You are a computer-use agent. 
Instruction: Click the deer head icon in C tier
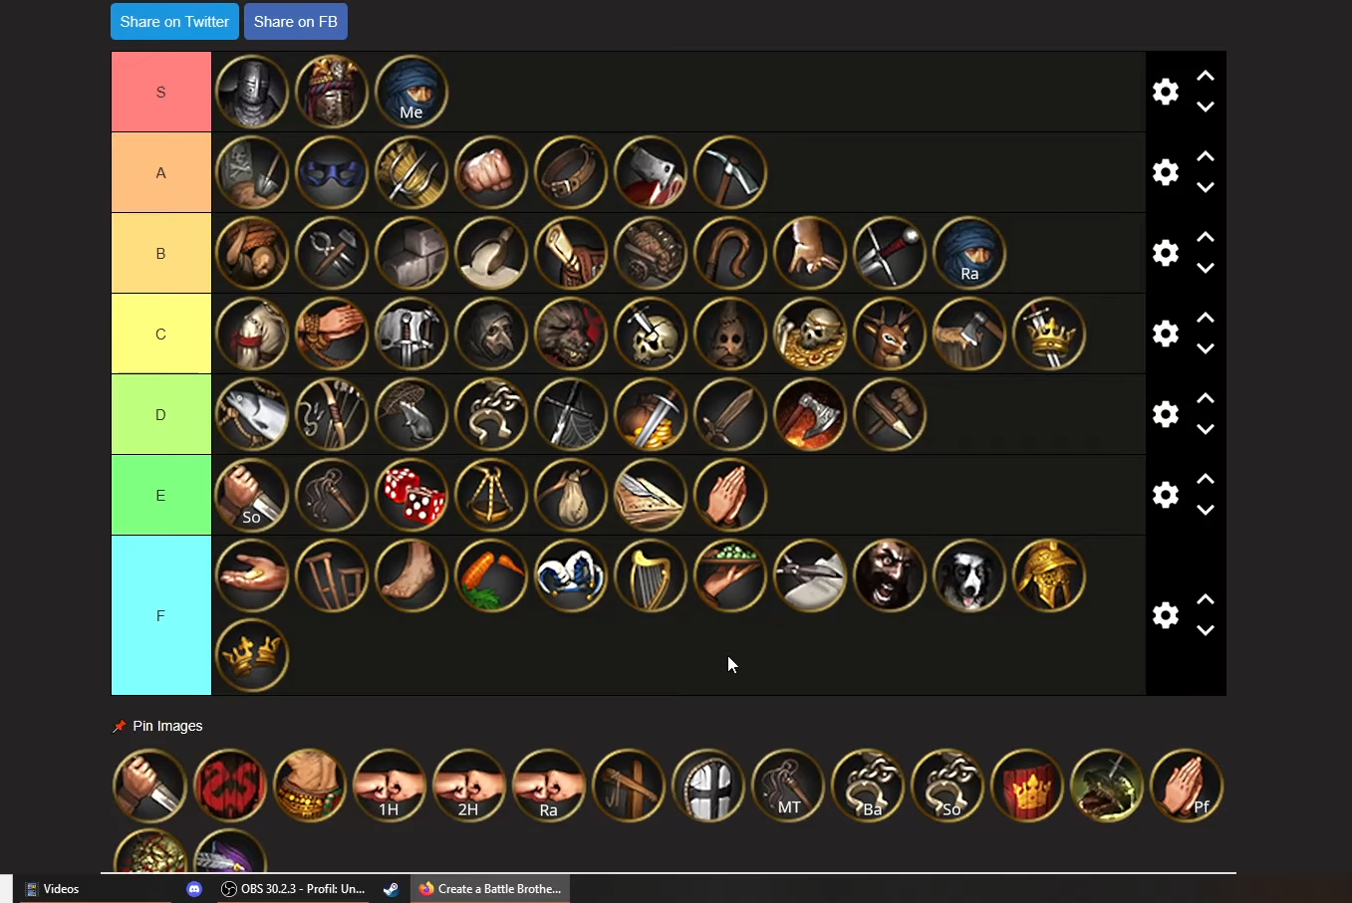point(890,334)
